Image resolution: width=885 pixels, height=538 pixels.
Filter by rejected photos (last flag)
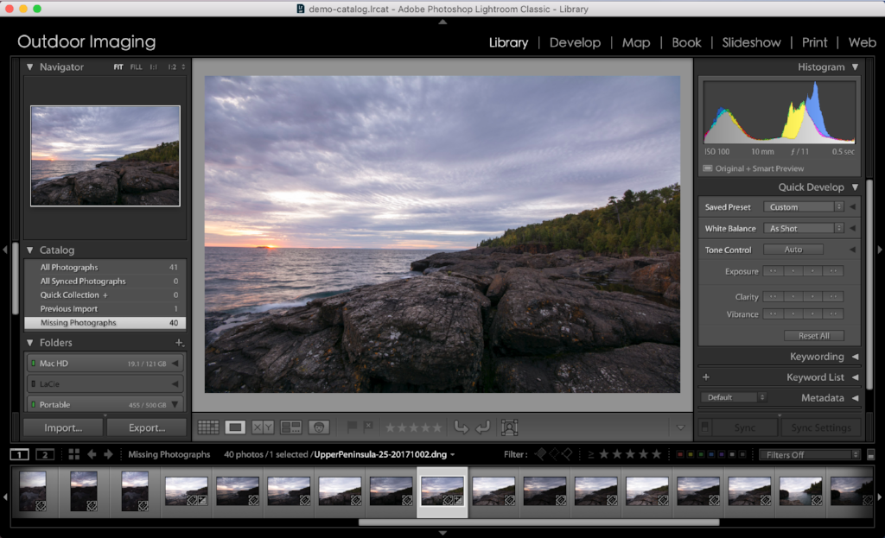[567, 454]
